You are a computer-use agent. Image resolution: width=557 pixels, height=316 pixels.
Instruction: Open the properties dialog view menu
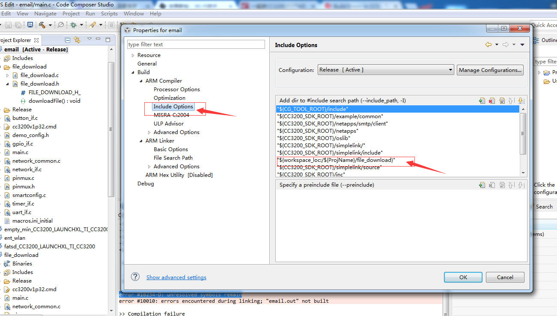pyautogui.click(x=522, y=45)
